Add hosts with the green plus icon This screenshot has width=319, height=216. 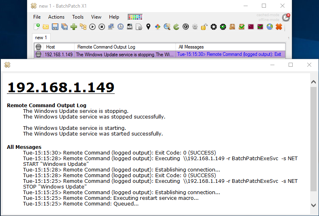(74, 27)
